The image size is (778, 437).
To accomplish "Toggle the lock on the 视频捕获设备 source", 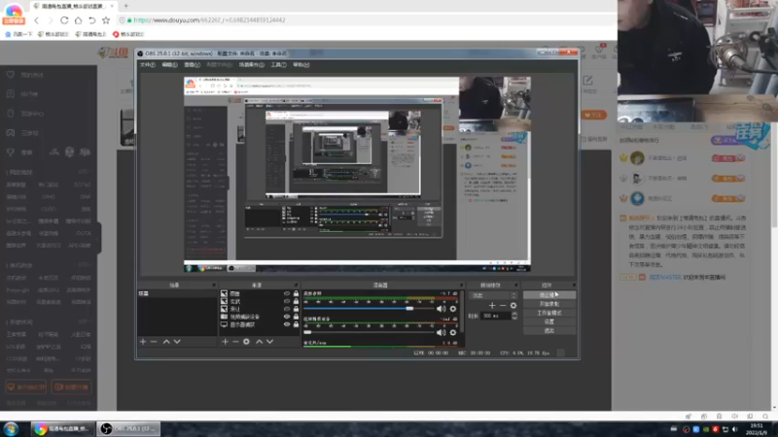I will 297,317.
